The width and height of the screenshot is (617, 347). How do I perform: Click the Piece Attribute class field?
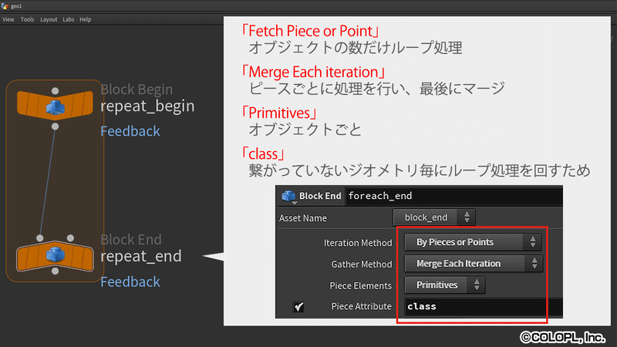[x=484, y=306]
